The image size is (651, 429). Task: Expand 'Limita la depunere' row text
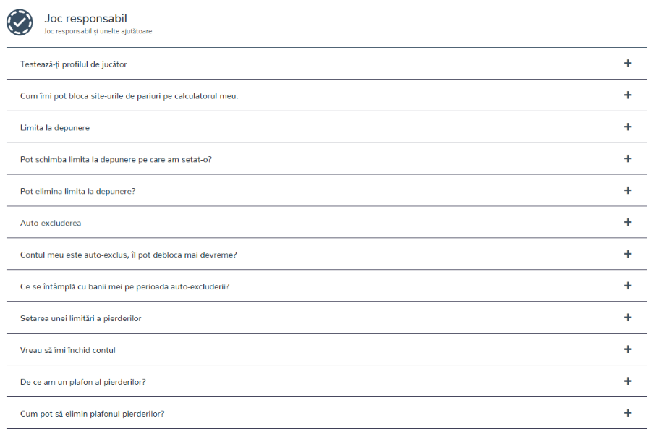(55, 128)
